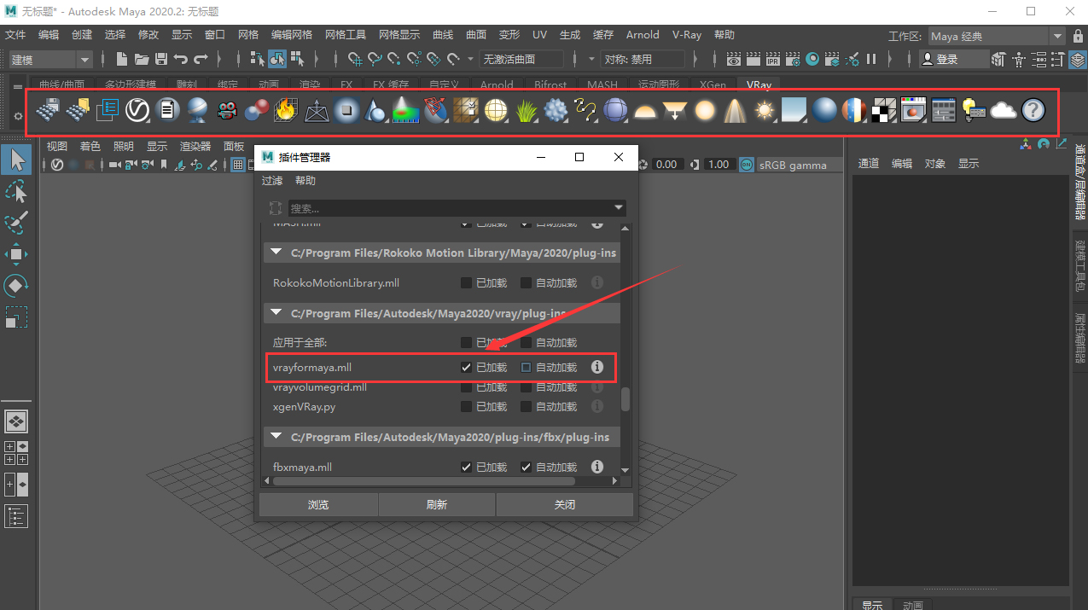Click the V-Ray cloud shelf icon
Viewport: 1088px width, 610px height.
click(x=1004, y=110)
